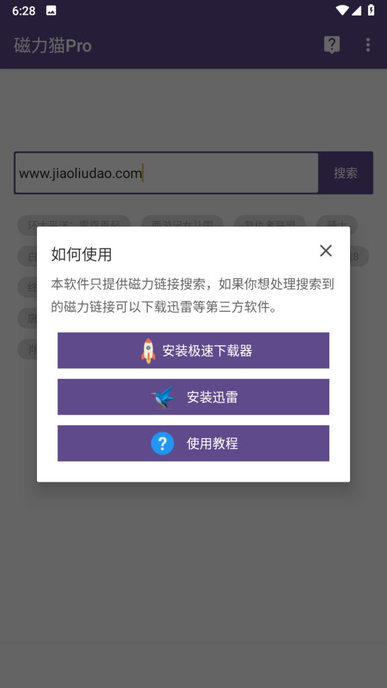Tap the blue question mark circle icon
This screenshot has width=387, height=688.
click(163, 443)
